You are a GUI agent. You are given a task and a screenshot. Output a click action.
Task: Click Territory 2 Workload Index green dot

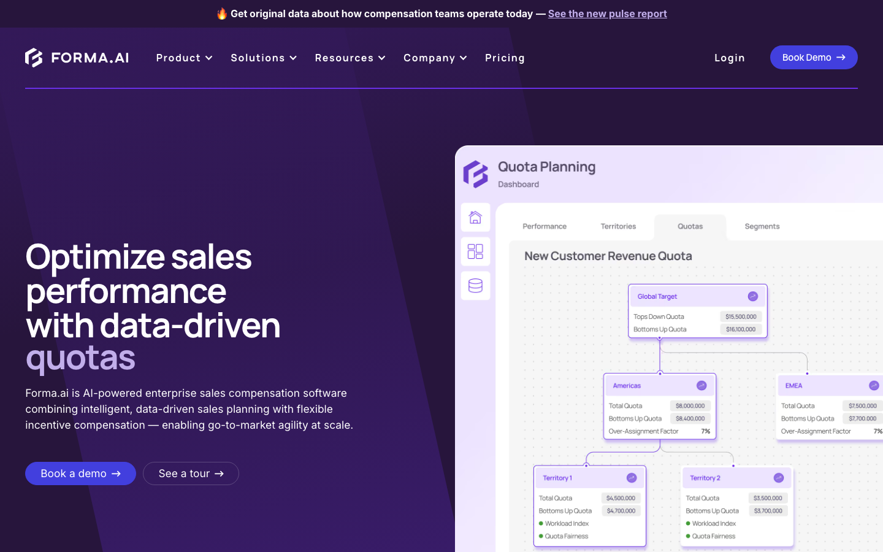688,523
